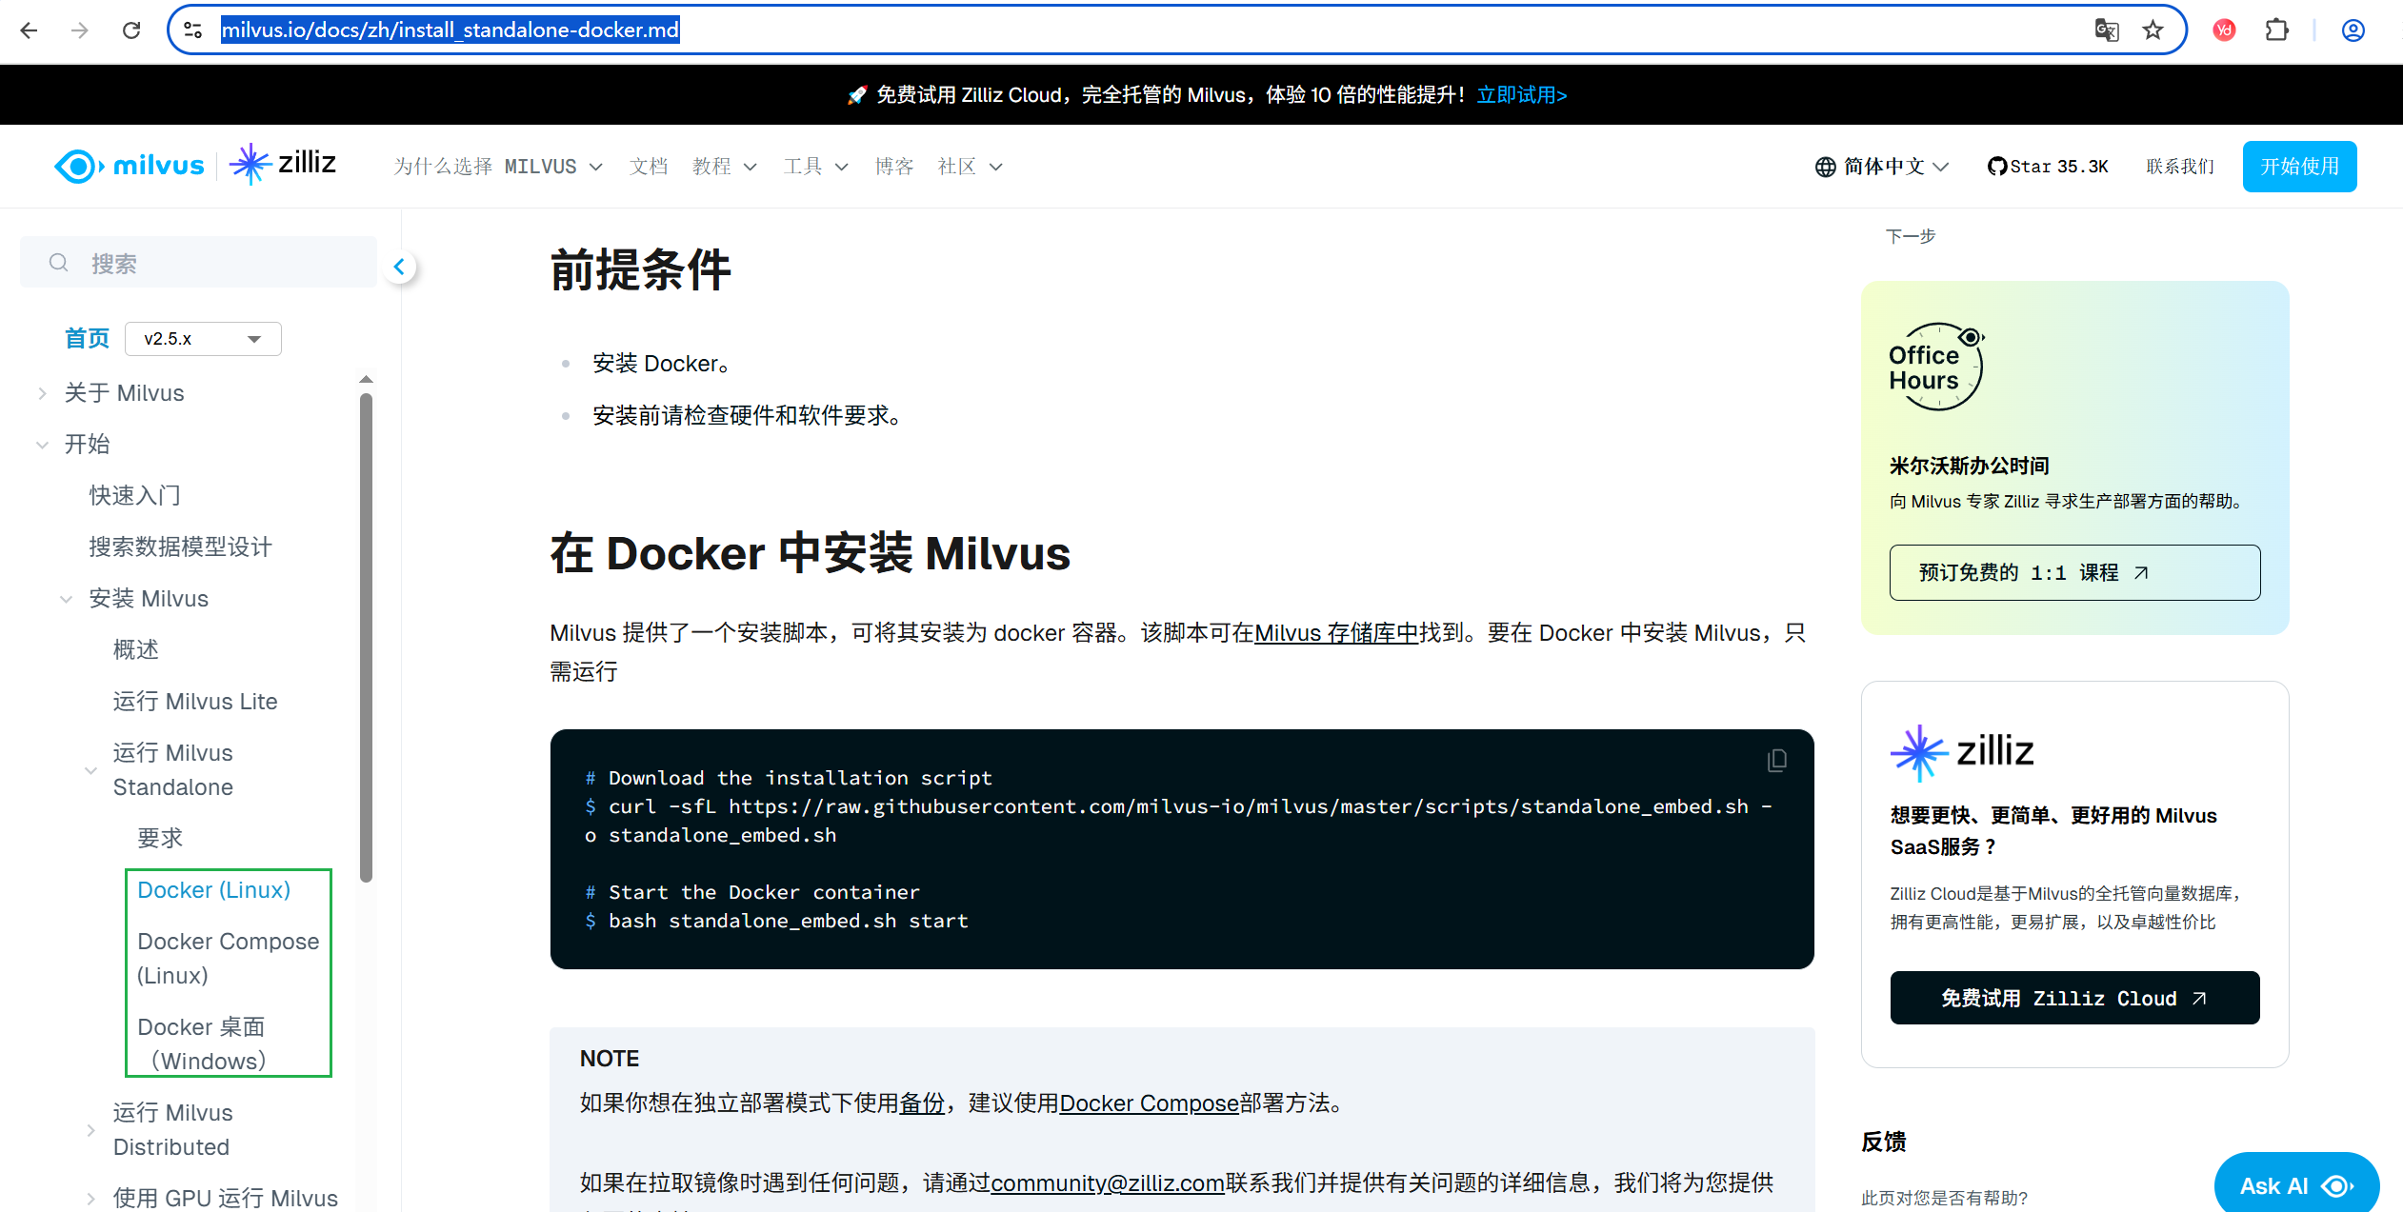The height and width of the screenshot is (1212, 2403).
Task: Open Ask AI assistant at bottom right
Action: point(2295,1185)
